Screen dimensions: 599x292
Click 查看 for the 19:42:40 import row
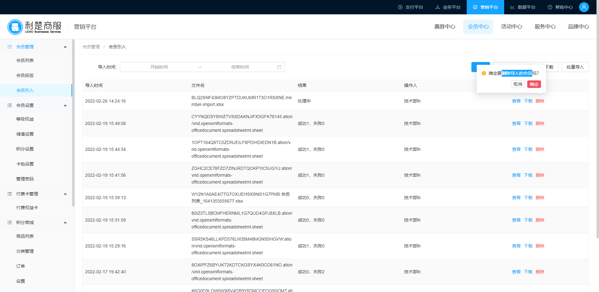pos(516,272)
